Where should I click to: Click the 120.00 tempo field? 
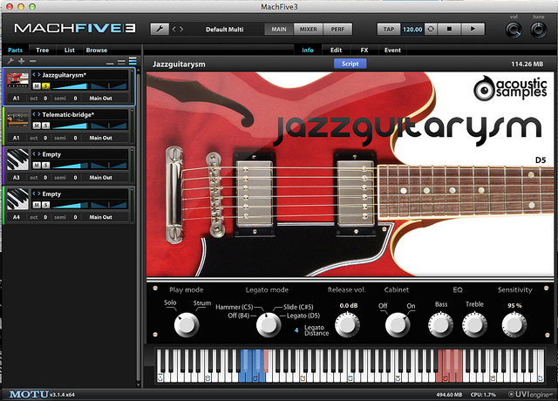(412, 29)
